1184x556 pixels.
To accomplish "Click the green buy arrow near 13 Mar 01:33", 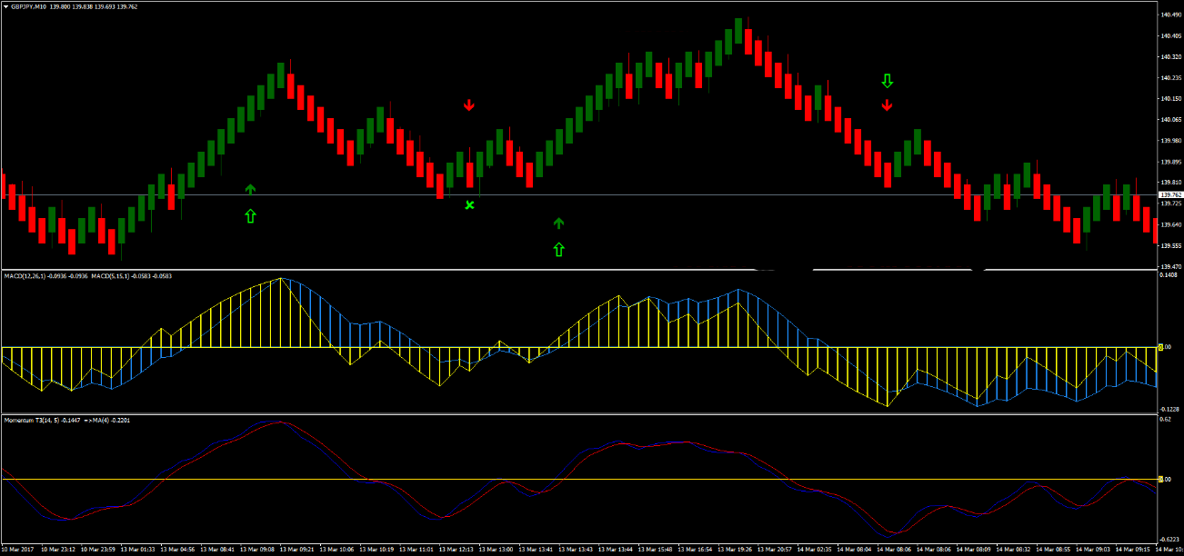I will coord(250,189).
